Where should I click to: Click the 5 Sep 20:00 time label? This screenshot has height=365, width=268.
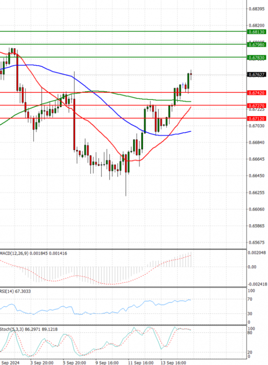pos(75,363)
